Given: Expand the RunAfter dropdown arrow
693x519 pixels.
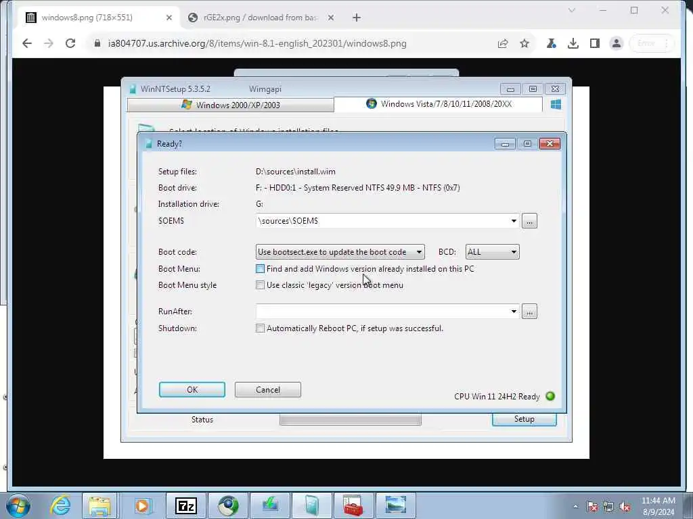Looking at the screenshot, I should [514, 312].
